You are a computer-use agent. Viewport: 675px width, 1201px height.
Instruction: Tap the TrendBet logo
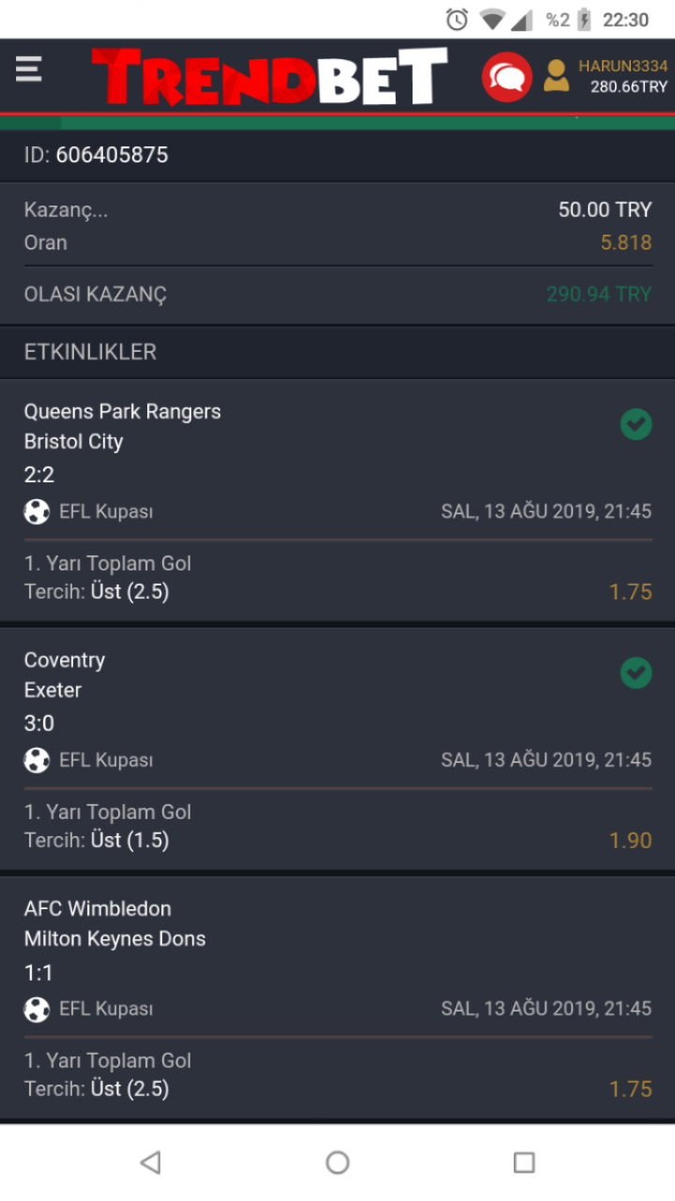(269, 76)
